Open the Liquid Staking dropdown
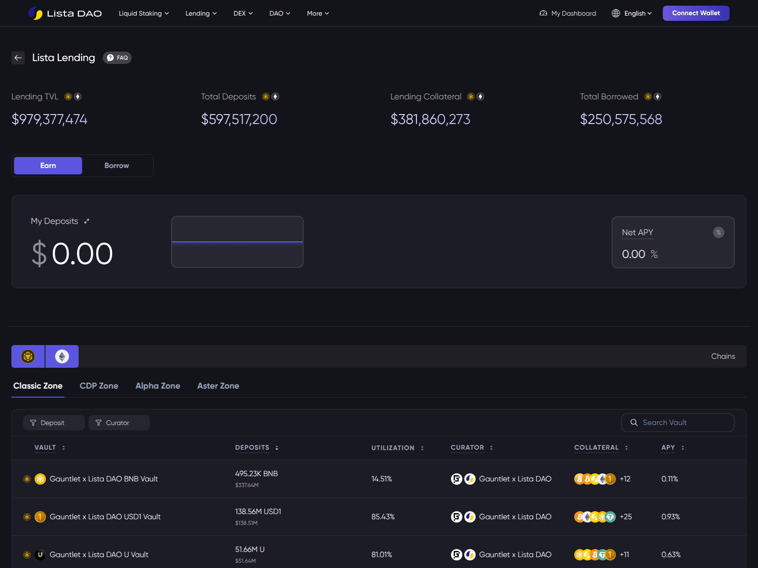 pos(144,13)
